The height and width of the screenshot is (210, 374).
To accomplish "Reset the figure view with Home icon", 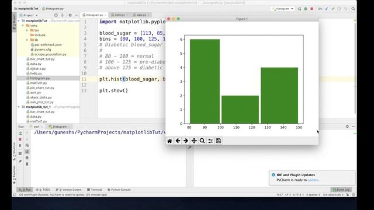I will tap(169, 141).
